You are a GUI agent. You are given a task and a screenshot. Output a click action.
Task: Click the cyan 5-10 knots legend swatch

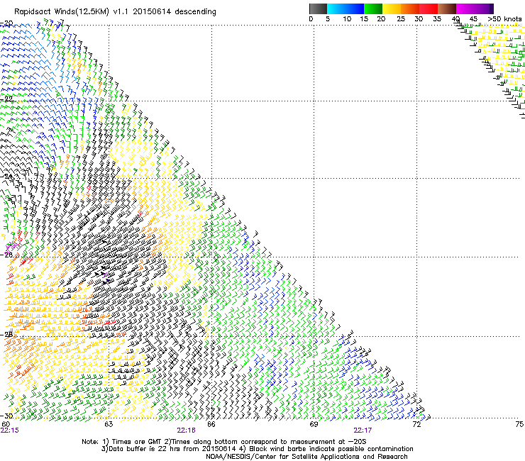[336, 9]
